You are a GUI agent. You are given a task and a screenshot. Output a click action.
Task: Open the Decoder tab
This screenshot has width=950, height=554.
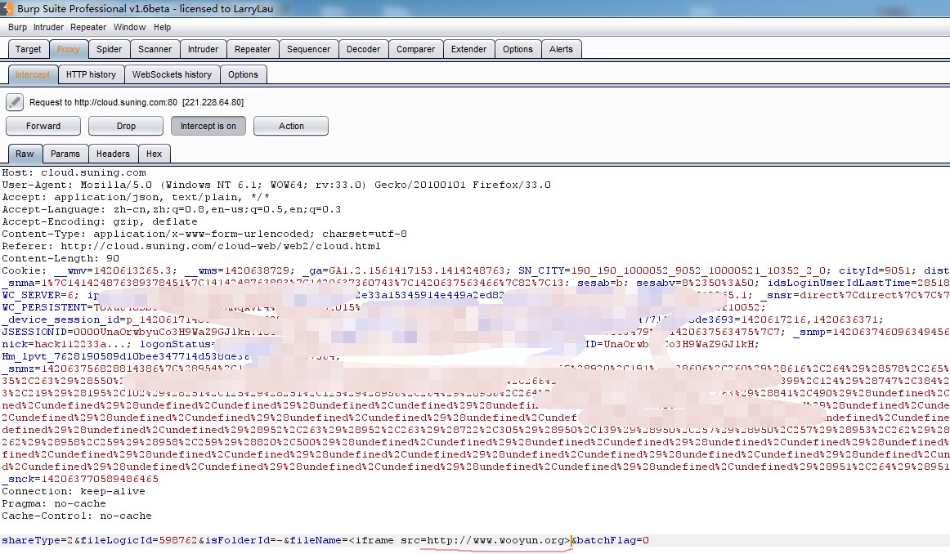click(x=364, y=49)
